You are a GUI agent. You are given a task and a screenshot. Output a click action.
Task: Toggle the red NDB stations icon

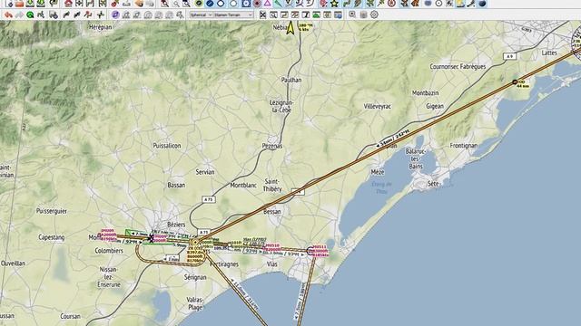[257, 4]
